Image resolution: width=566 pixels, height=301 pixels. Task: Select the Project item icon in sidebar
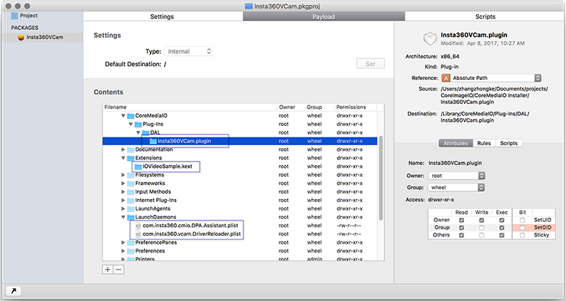pos(14,16)
